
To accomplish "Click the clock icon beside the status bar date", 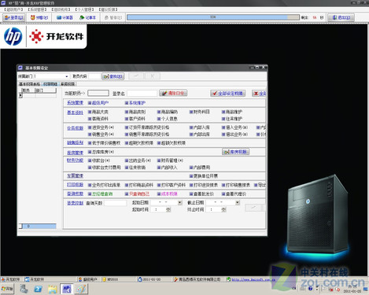I will point(140,279).
